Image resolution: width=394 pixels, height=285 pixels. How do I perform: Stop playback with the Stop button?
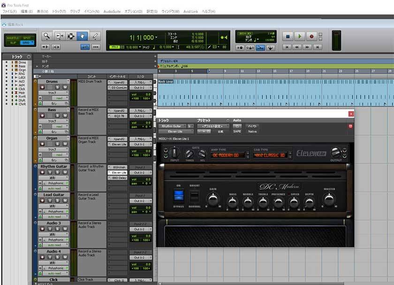point(288,37)
